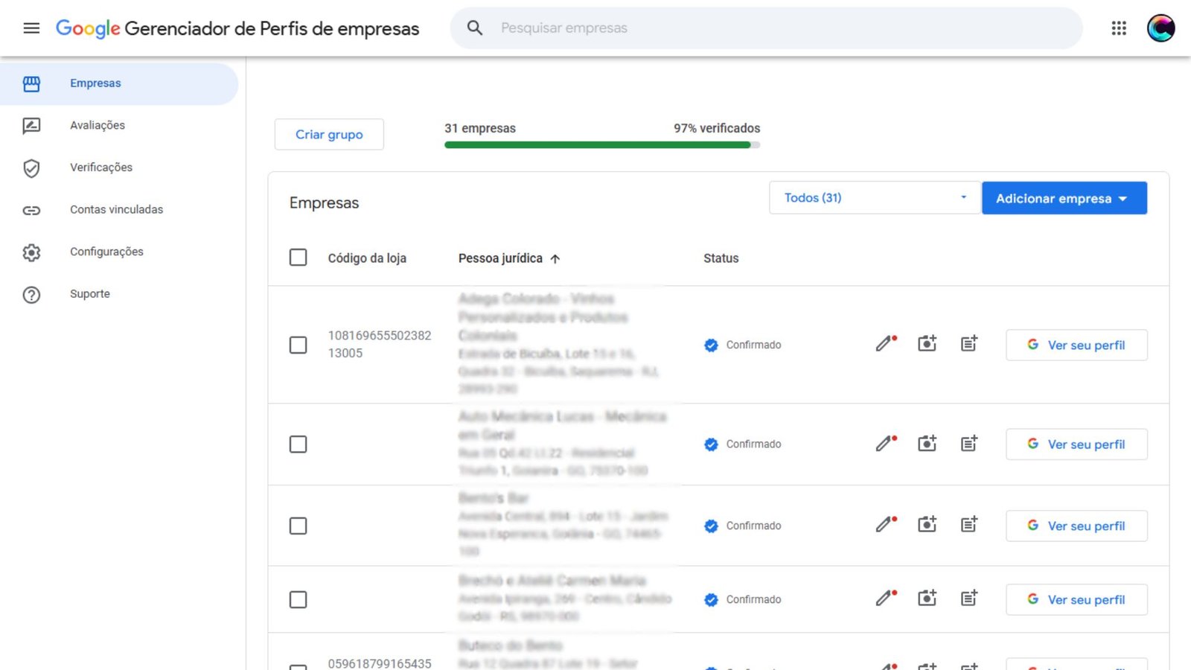This screenshot has height=670, width=1191.
Task: Click the account profile avatar
Action: click(1160, 28)
